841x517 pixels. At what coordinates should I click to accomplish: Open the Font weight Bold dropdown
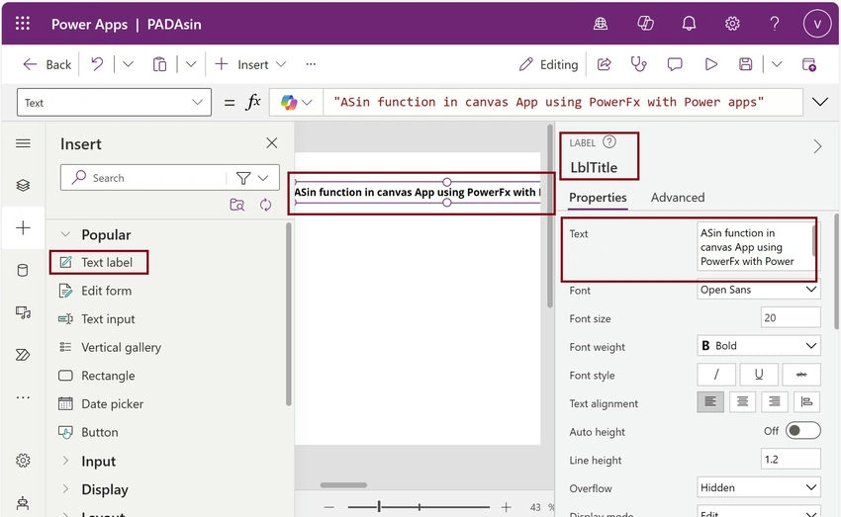coord(759,346)
